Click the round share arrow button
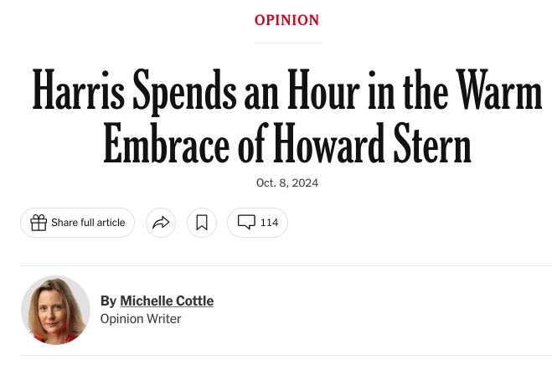 point(161,223)
